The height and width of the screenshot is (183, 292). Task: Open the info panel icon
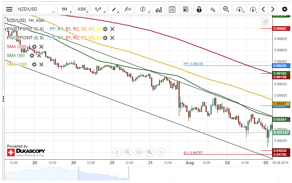click(143, 9)
